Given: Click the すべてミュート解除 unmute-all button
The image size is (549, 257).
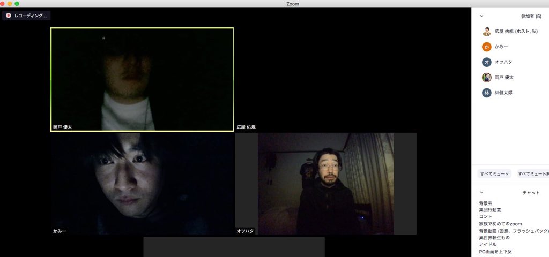Looking at the screenshot, I should pos(533,174).
